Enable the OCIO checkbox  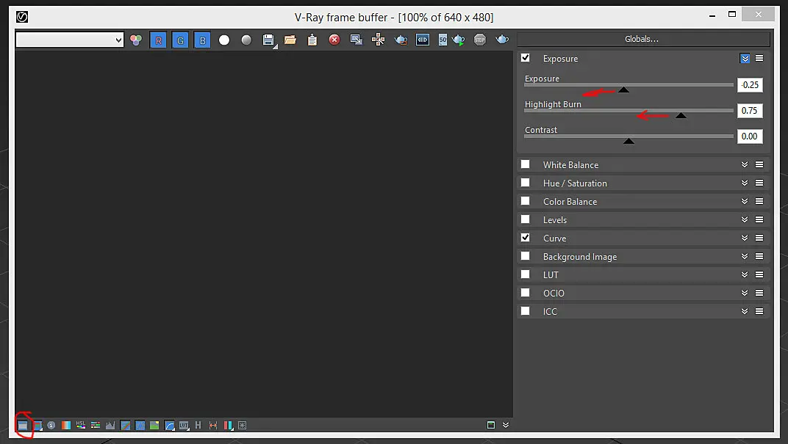[x=525, y=293]
